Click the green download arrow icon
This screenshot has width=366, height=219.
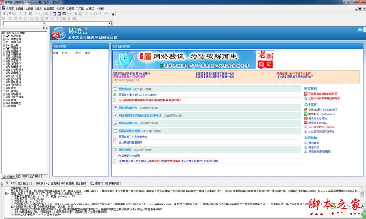click(115, 95)
